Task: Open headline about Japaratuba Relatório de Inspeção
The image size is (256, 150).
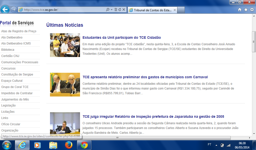Action: pos(153,116)
